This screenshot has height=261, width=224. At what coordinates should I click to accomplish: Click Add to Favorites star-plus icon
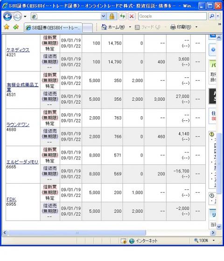tap(16, 27)
